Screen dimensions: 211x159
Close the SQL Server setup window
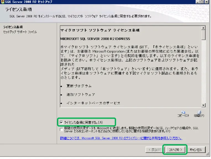point(206,2)
